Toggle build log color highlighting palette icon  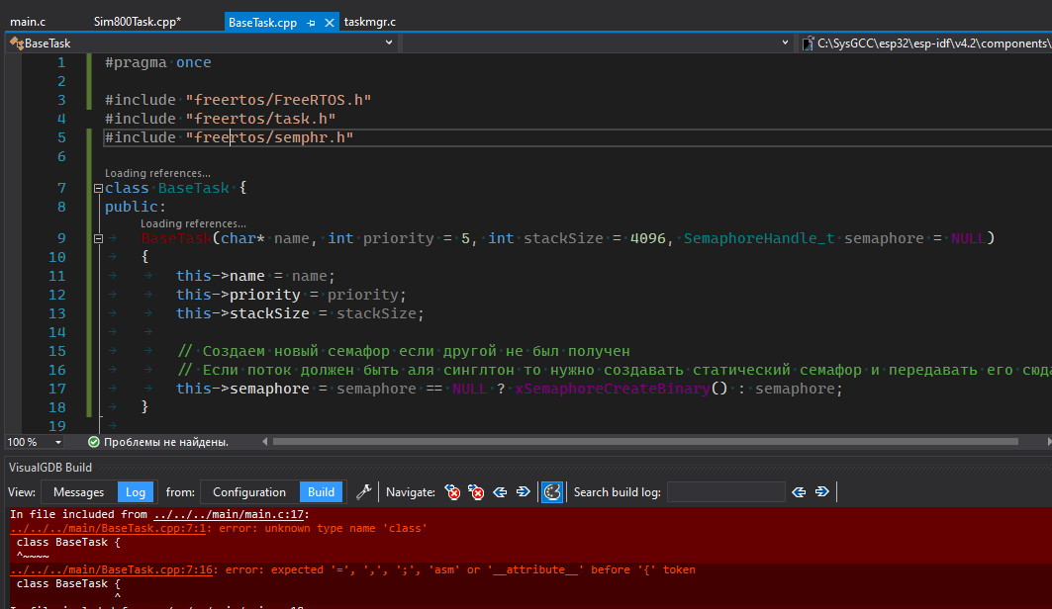point(552,492)
